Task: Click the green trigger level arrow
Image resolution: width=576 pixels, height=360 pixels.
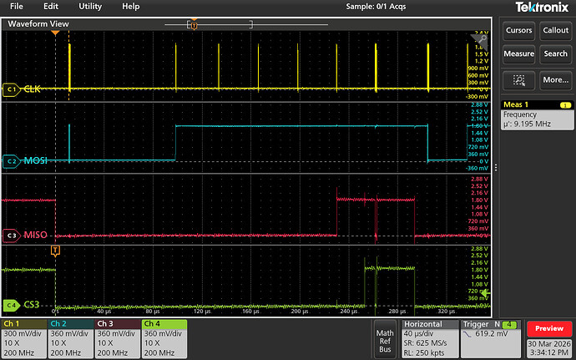Action: pos(486,293)
